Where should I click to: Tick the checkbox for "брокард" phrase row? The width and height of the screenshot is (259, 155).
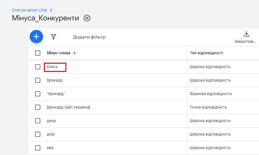tap(38, 94)
